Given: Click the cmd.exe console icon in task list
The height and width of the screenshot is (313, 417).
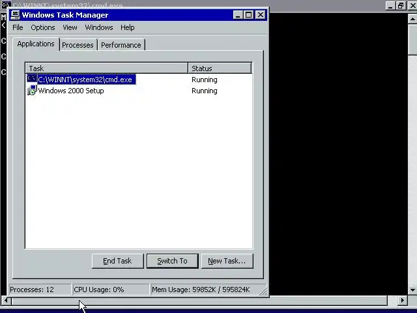Looking at the screenshot, I should tap(32, 80).
